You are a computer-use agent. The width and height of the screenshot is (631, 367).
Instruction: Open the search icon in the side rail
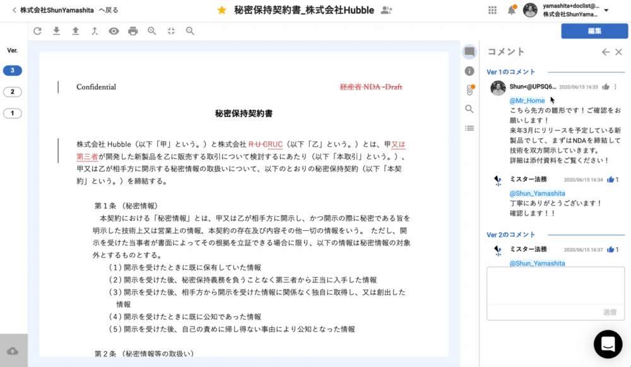(469, 109)
